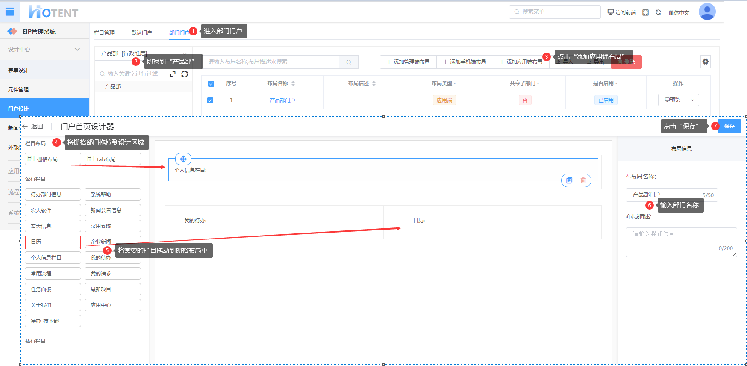Select the 待办_技术部 column item

[53, 321]
